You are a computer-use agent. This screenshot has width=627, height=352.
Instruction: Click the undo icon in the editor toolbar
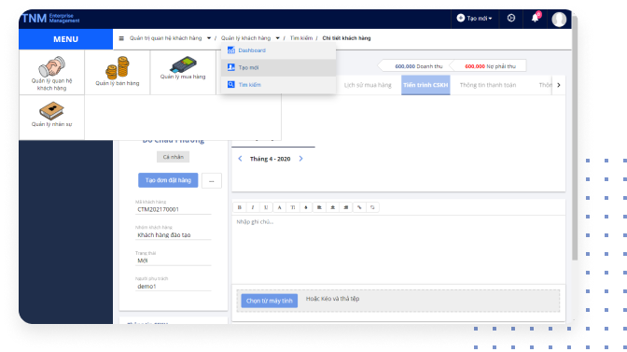(372, 207)
